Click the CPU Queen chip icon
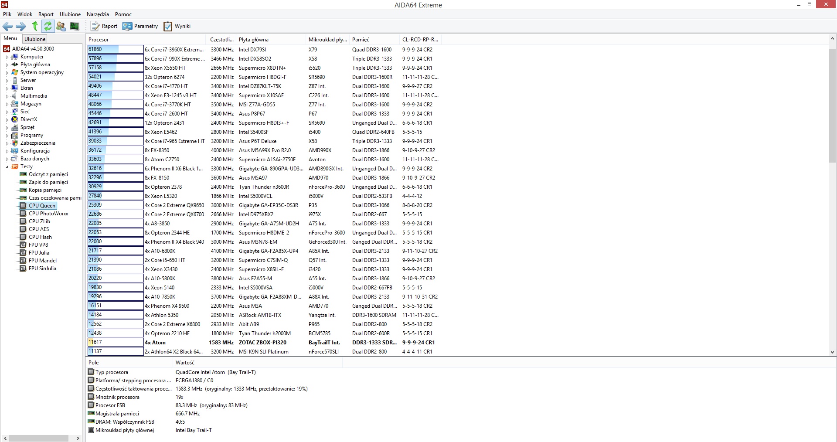This screenshot has height=442, width=837. tap(23, 206)
